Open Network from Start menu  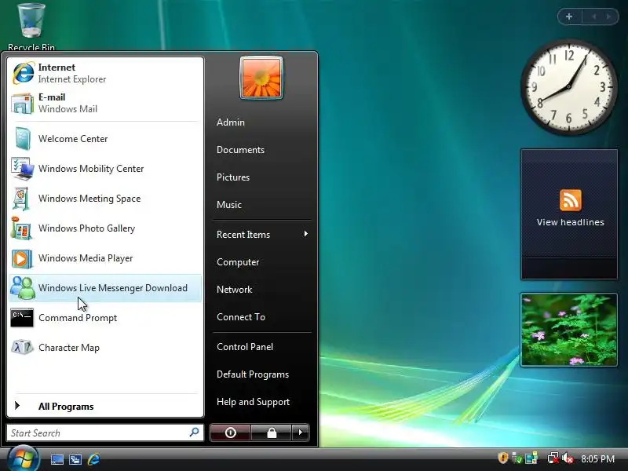[x=234, y=289]
